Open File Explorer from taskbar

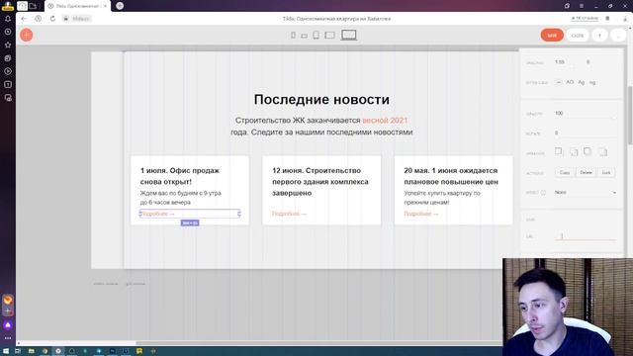click(31, 351)
